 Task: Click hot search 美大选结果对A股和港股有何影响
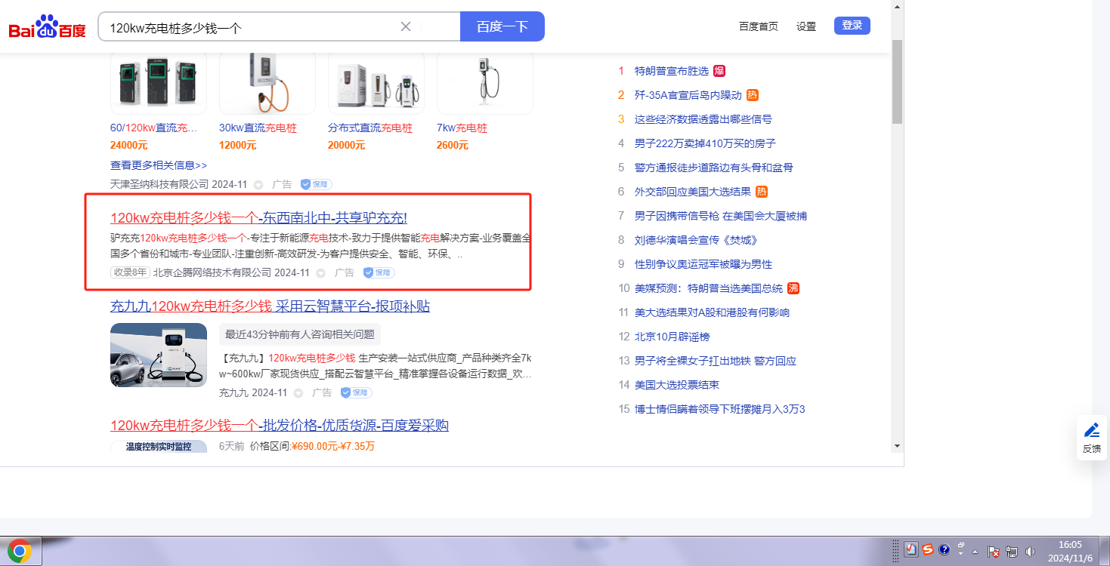tap(712, 312)
